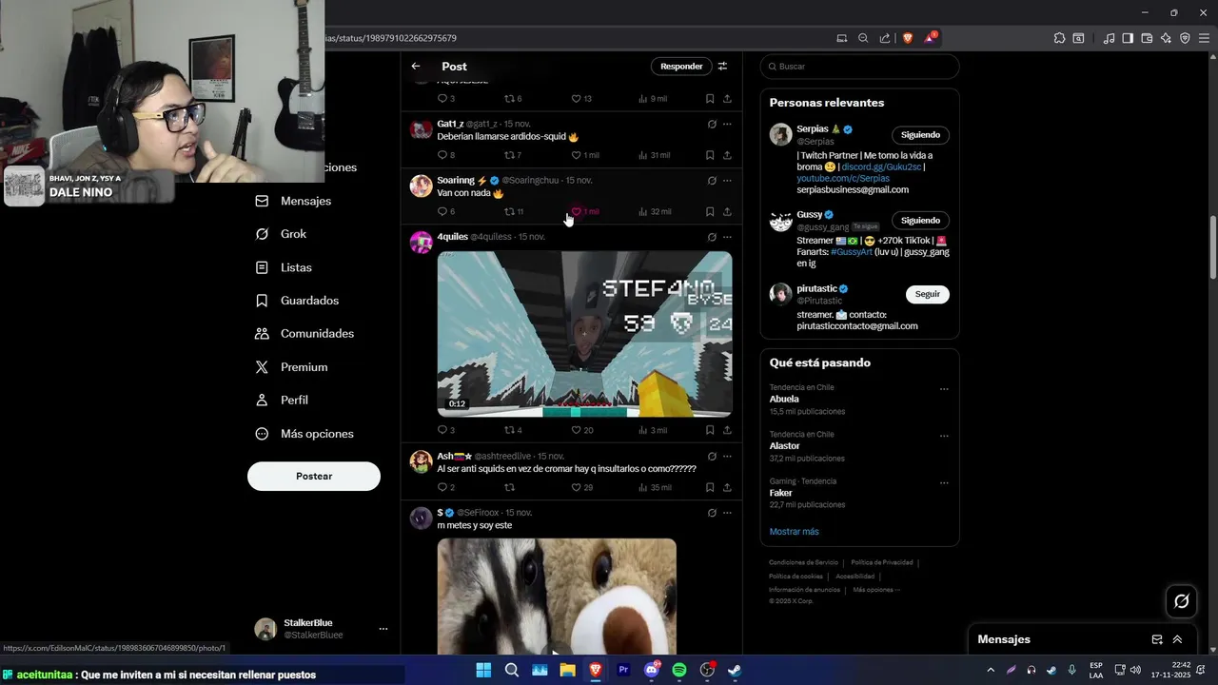Image resolution: width=1218 pixels, height=685 pixels.
Task: Open Perfil in sidebar
Action: [x=282, y=401]
